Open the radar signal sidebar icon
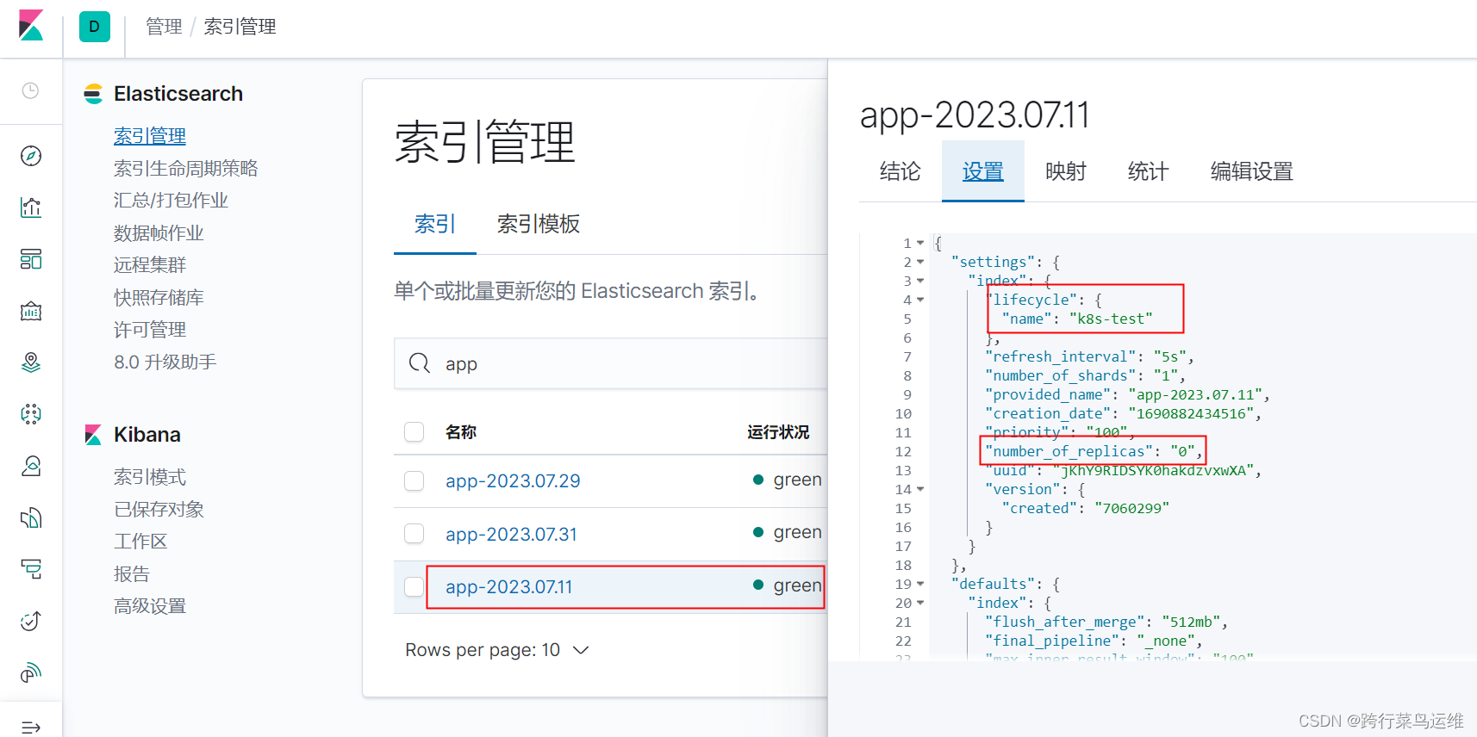This screenshot has height=737, width=1477. [x=31, y=672]
